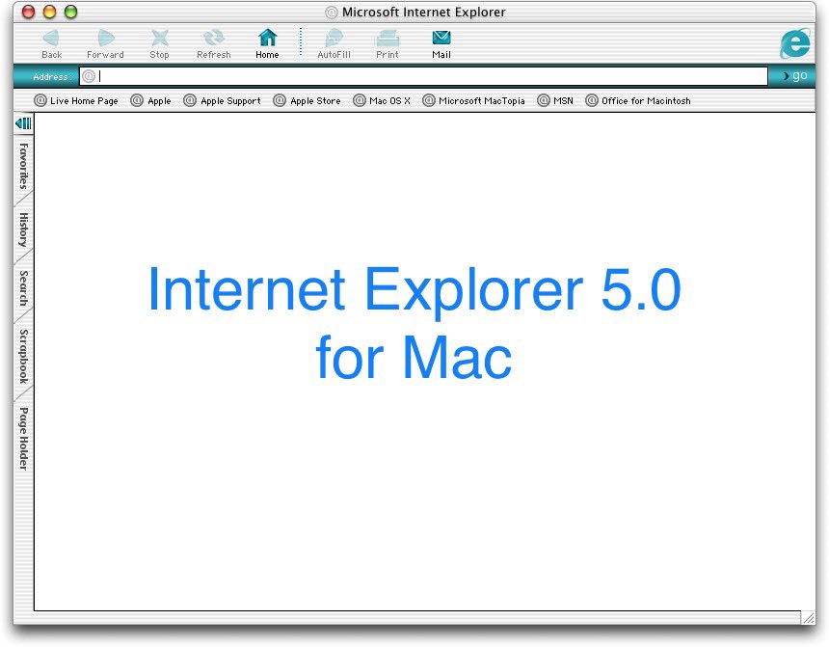Collapse explorer bar with arrow toggle

pyautogui.click(x=23, y=123)
